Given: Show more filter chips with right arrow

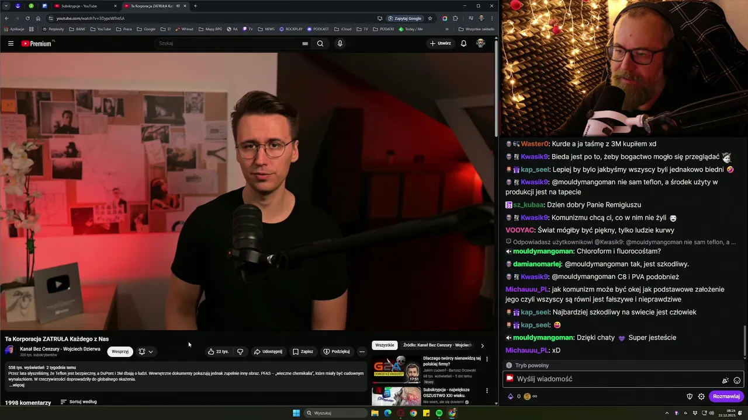Looking at the screenshot, I should click(x=482, y=345).
